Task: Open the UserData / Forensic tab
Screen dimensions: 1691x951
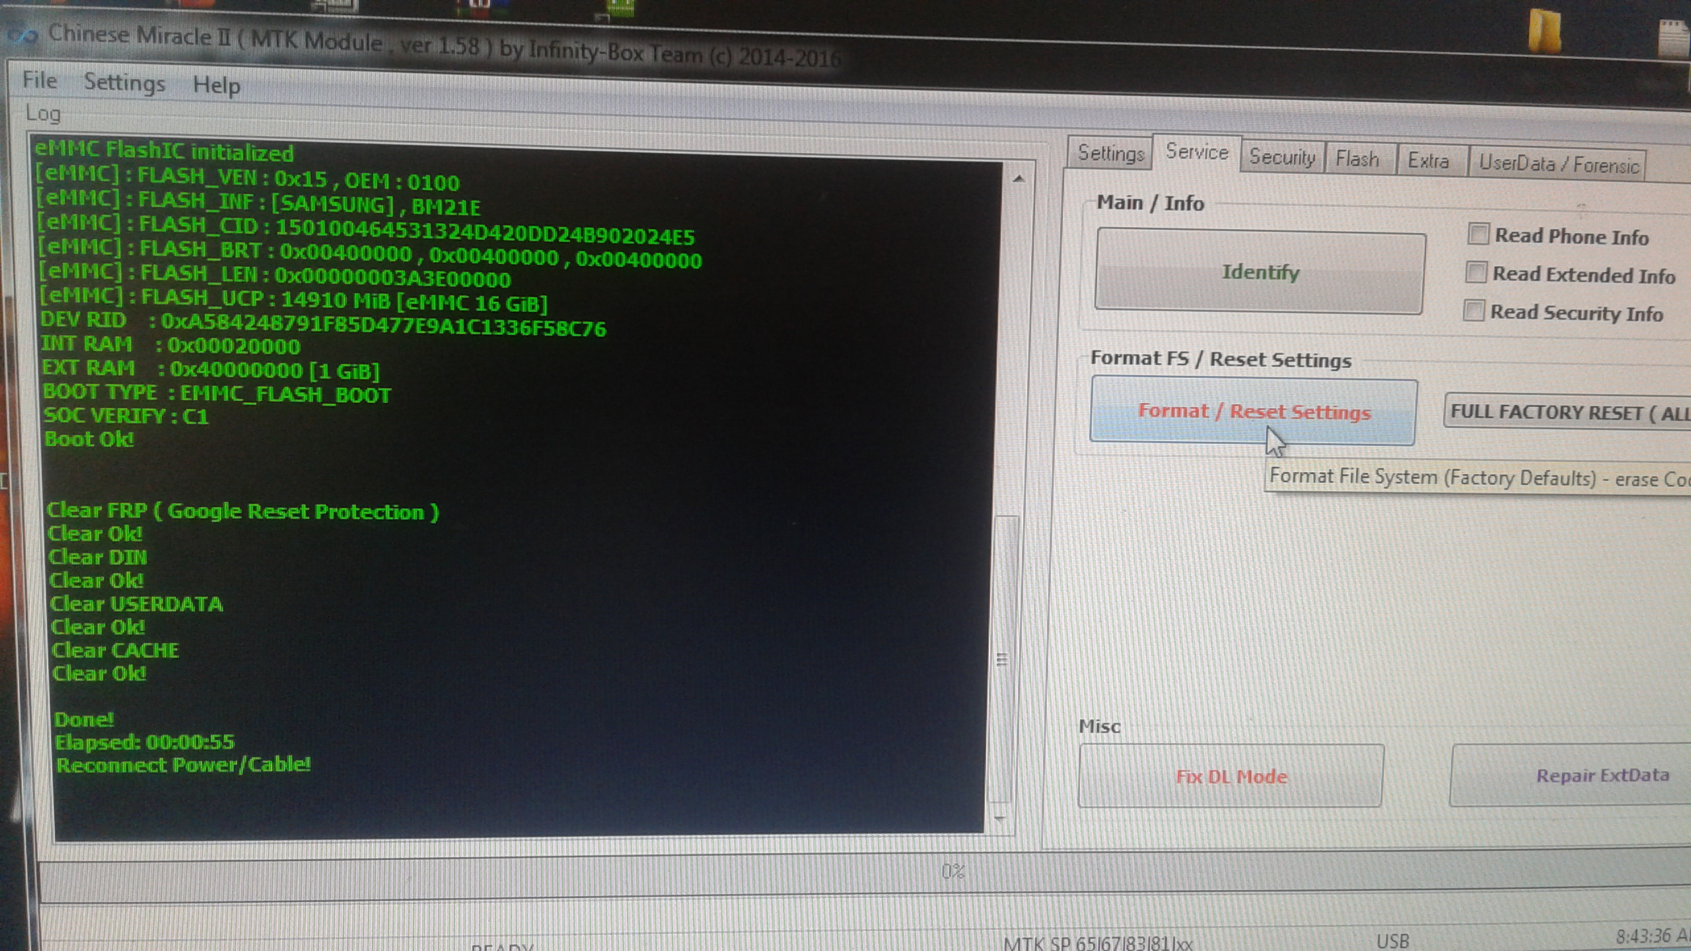Action: 1558,164
